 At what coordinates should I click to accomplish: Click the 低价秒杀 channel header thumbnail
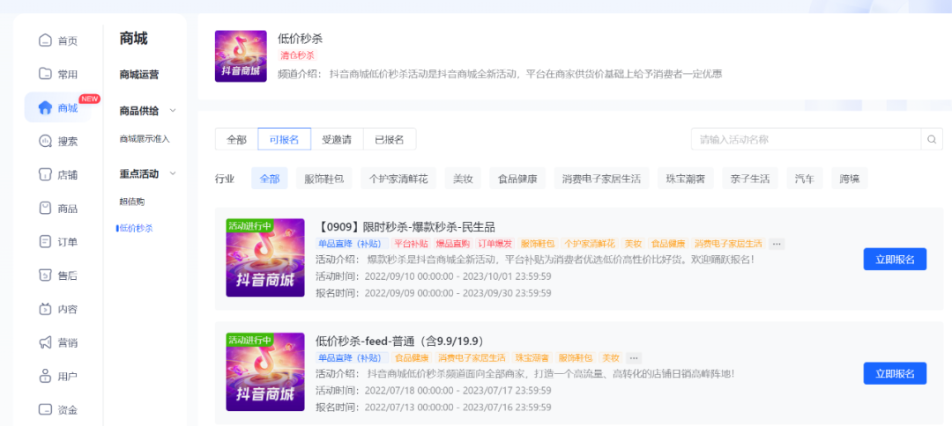pyautogui.click(x=241, y=56)
